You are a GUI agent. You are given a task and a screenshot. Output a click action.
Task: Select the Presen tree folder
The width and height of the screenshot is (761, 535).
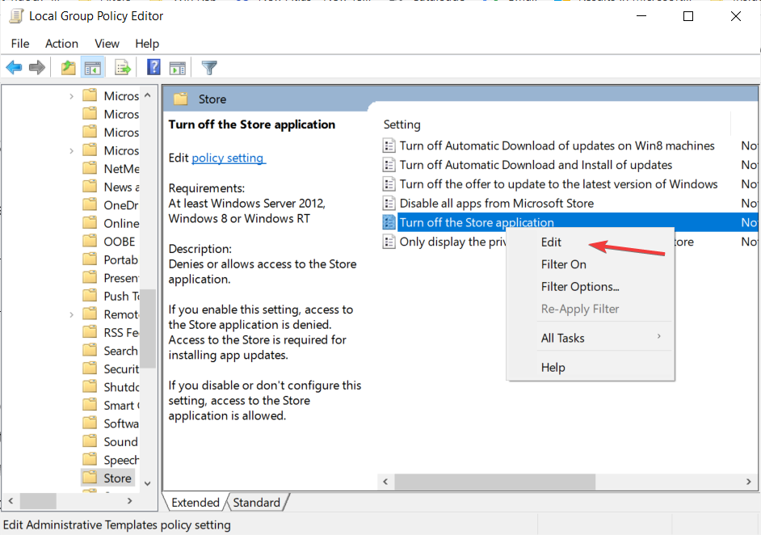pos(121,278)
